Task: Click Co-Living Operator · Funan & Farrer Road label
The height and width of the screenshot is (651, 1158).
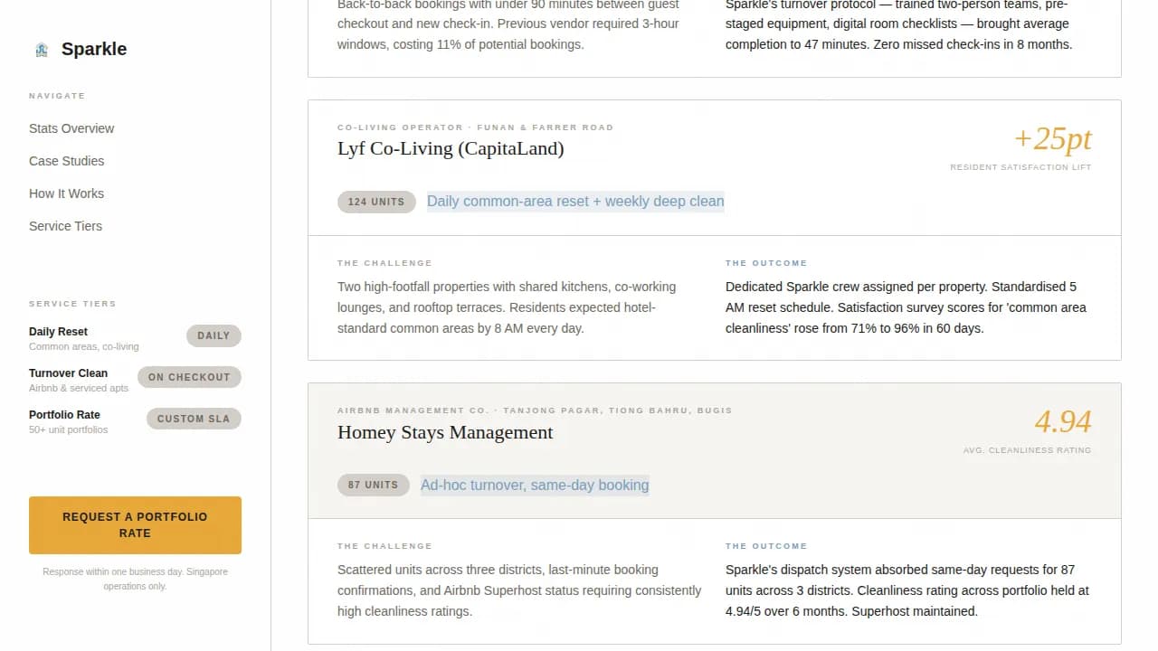Action: click(x=475, y=127)
